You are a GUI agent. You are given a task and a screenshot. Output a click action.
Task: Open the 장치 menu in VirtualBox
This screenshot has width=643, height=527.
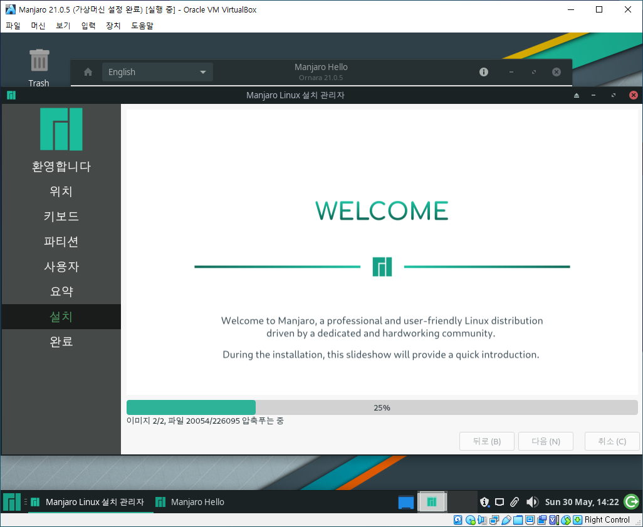click(x=113, y=26)
